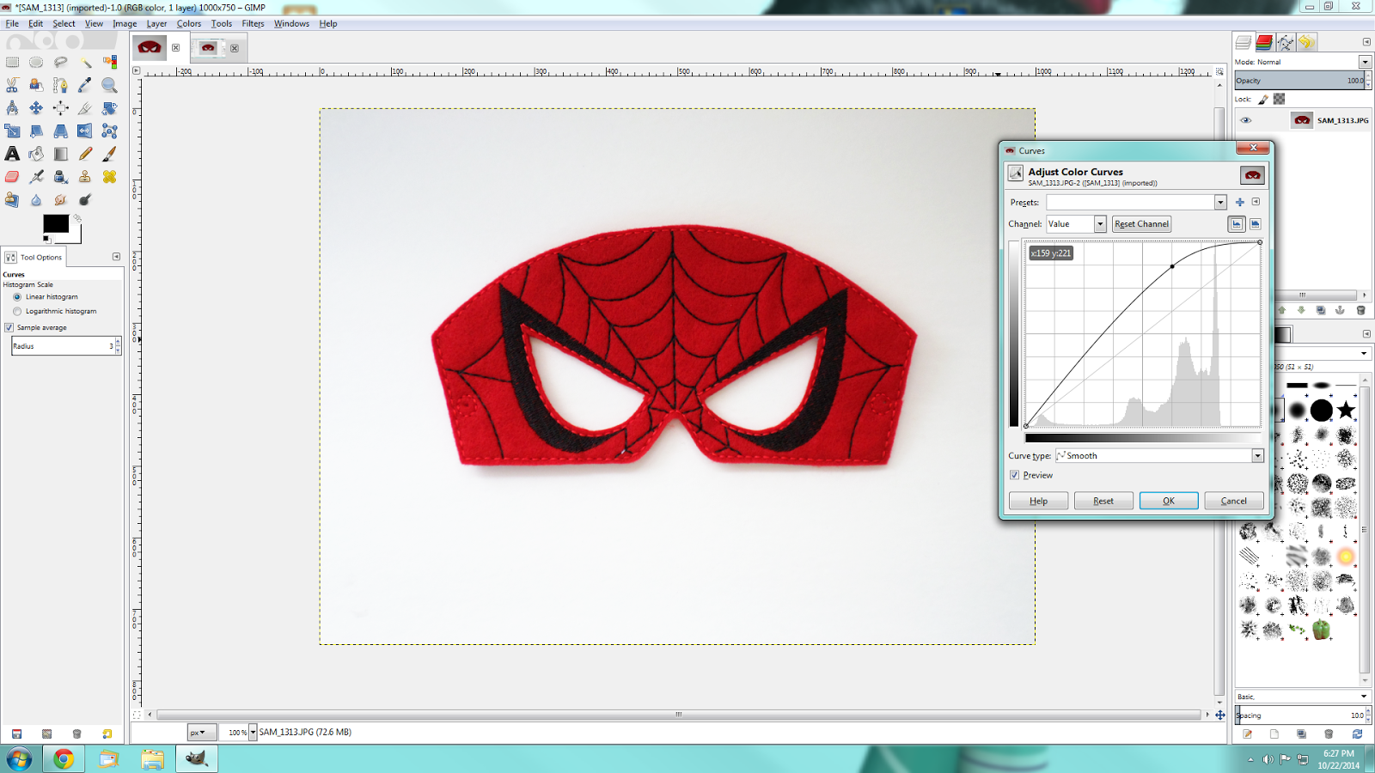Choose the Eraser tool
This screenshot has height=773, width=1375.
pyautogui.click(x=12, y=177)
